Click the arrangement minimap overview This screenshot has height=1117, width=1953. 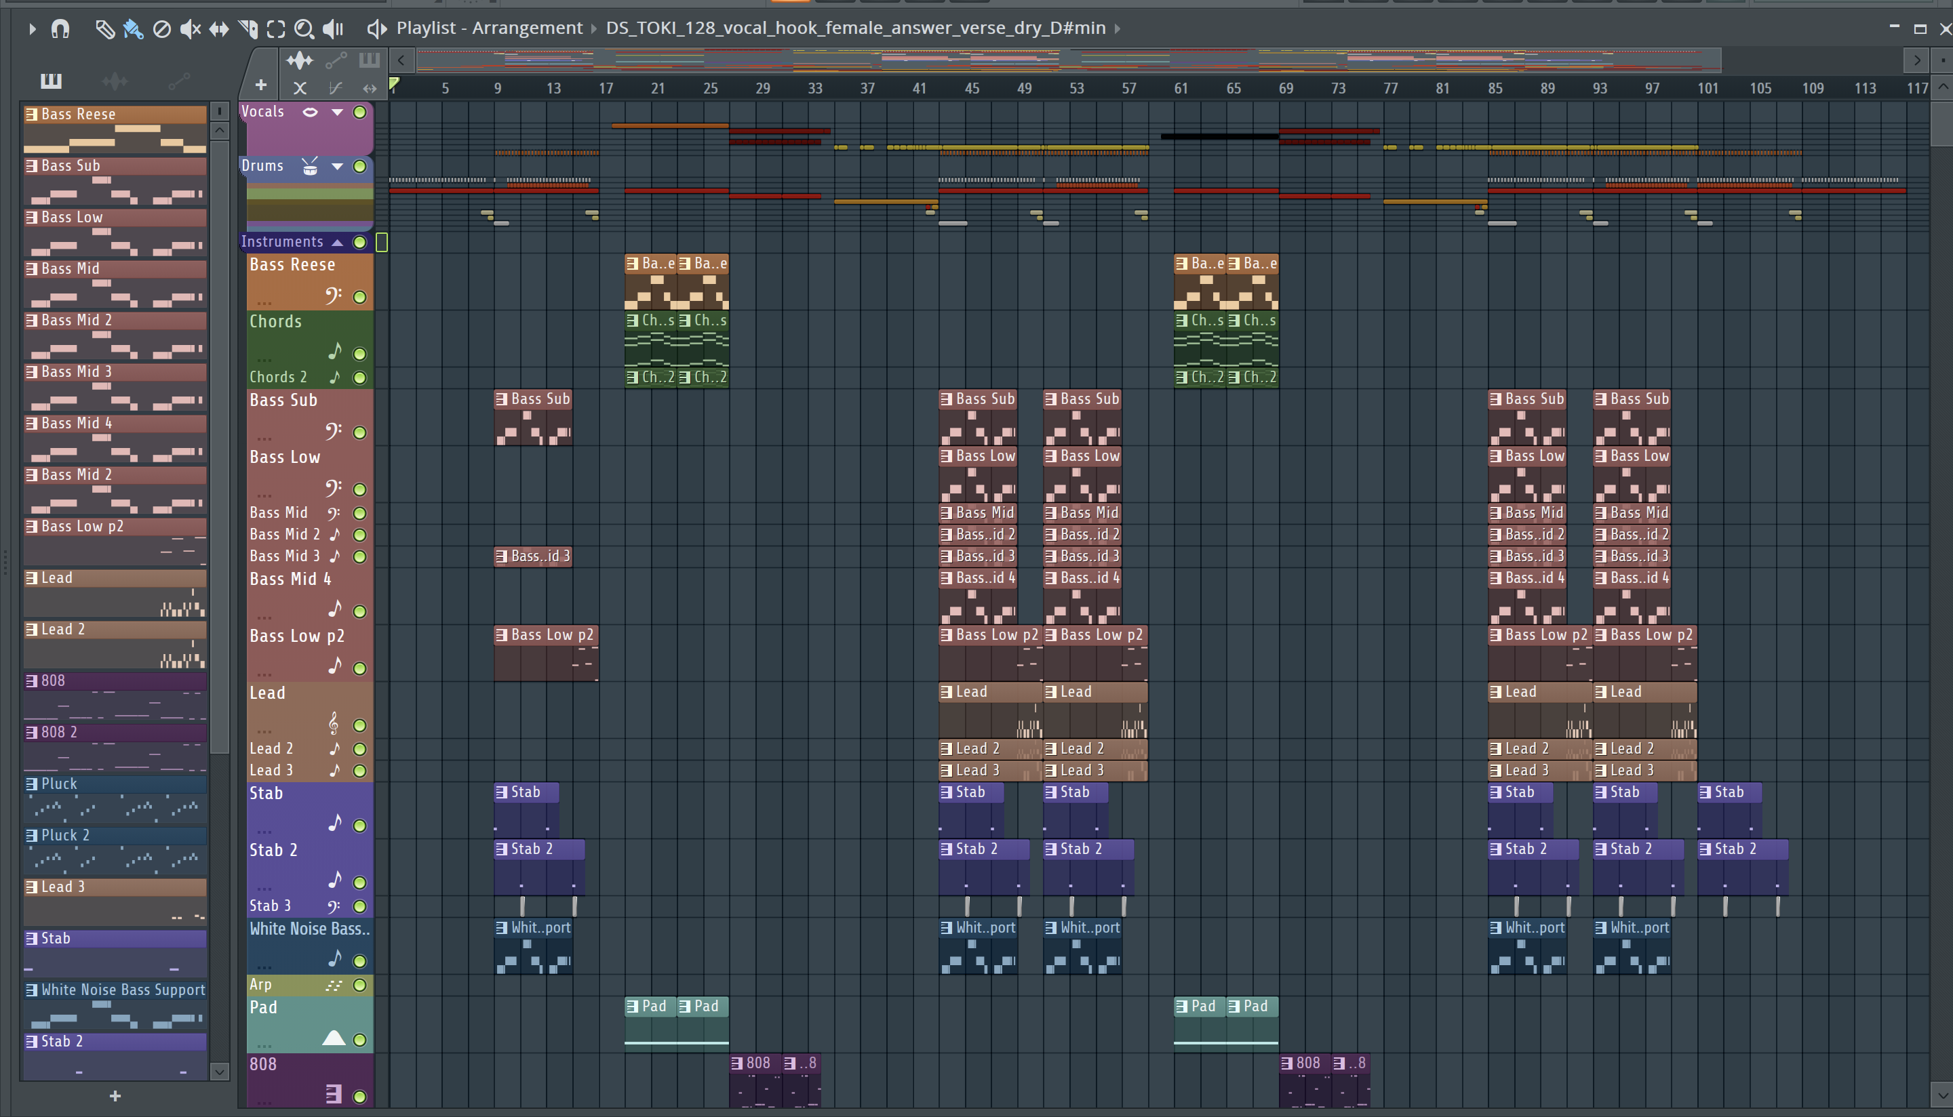[x=1068, y=60]
